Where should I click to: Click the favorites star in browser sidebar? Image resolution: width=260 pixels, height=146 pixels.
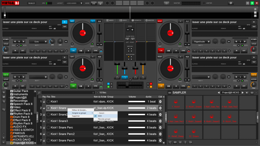(x=4, y=92)
